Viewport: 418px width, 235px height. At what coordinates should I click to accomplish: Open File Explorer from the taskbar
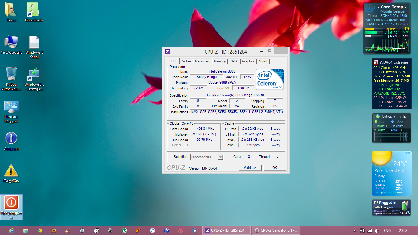tap(26, 230)
